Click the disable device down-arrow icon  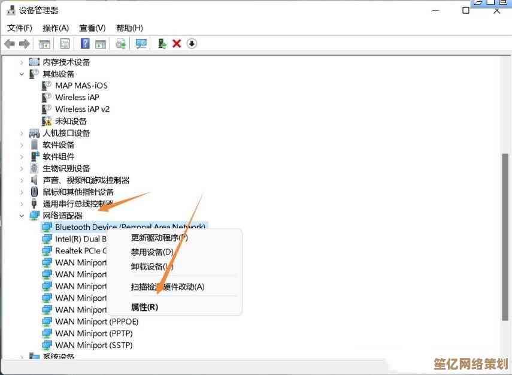192,44
